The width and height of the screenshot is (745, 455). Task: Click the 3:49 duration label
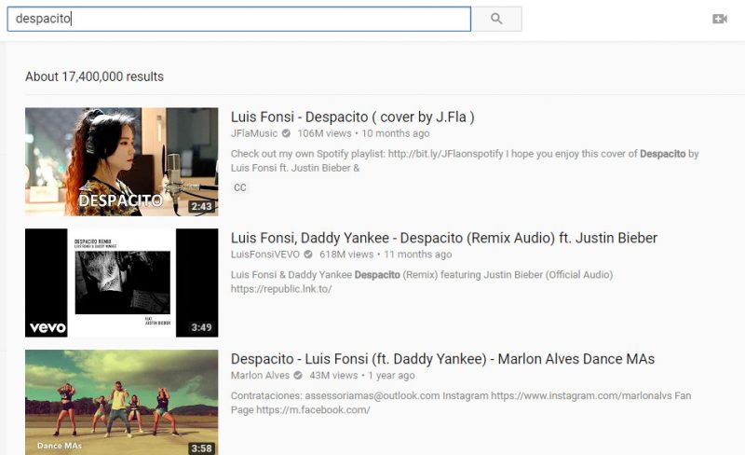pyautogui.click(x=201, y=327)
